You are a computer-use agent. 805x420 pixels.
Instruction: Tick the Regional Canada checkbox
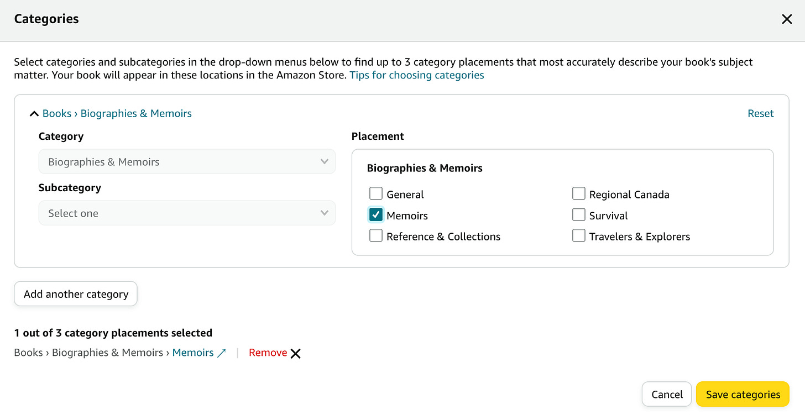point(578,193)
